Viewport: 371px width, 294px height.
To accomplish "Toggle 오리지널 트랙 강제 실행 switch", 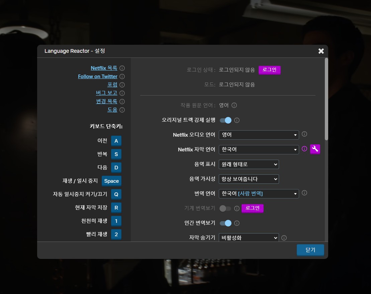I will pos(225,120).
